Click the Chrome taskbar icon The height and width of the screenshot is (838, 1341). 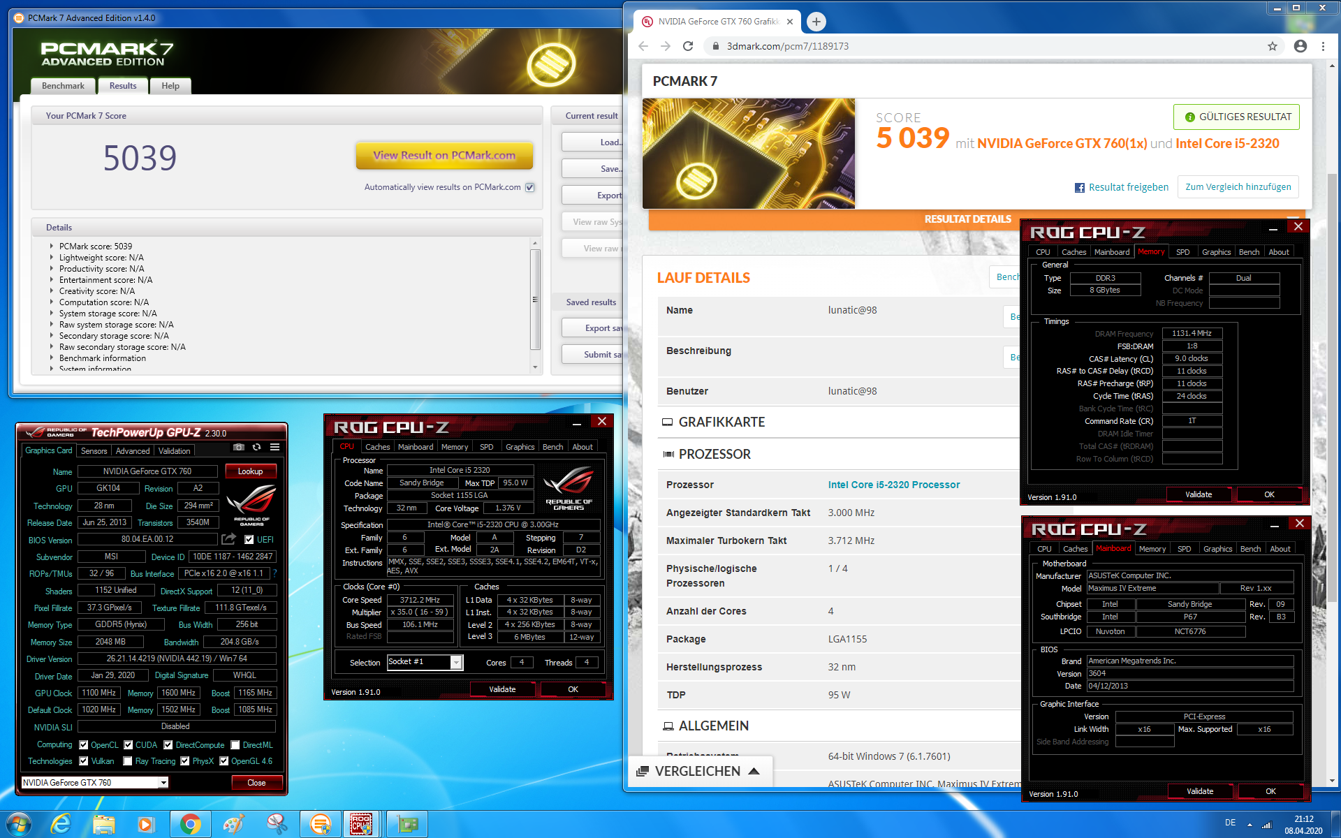tap(190, 825)
